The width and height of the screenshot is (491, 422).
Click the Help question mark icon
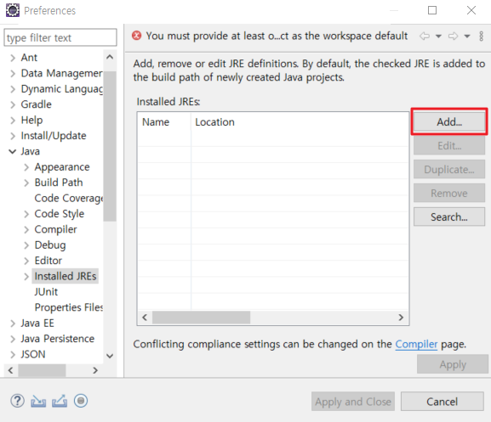17,401
